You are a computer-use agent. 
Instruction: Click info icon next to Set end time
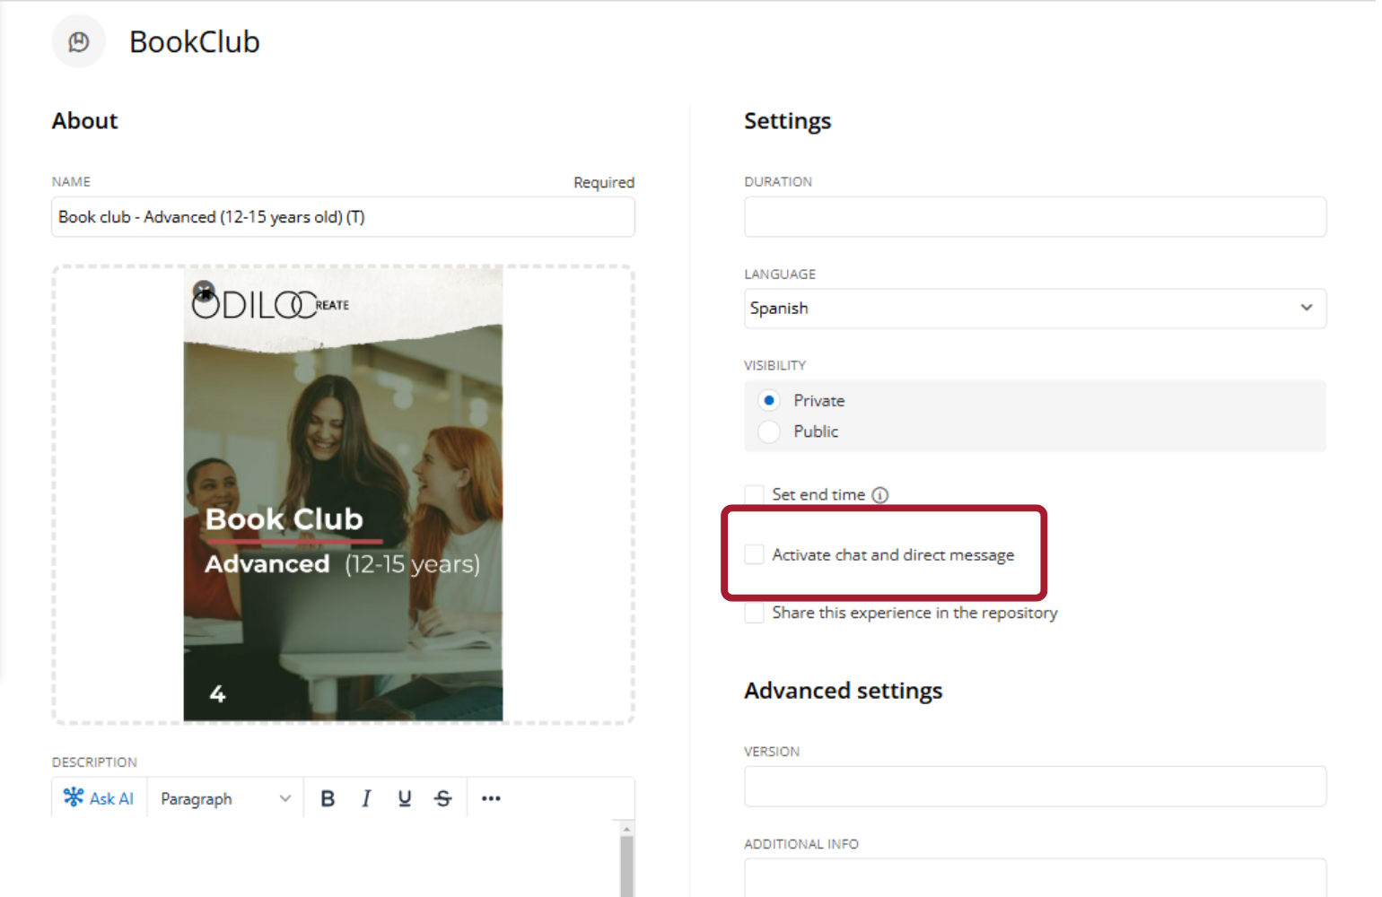(880, 495)
